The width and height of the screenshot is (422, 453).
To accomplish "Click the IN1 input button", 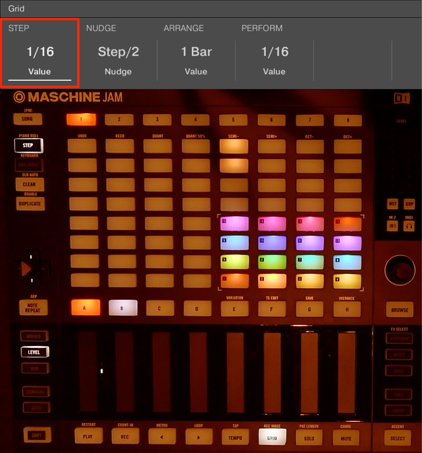I will 392,226.
